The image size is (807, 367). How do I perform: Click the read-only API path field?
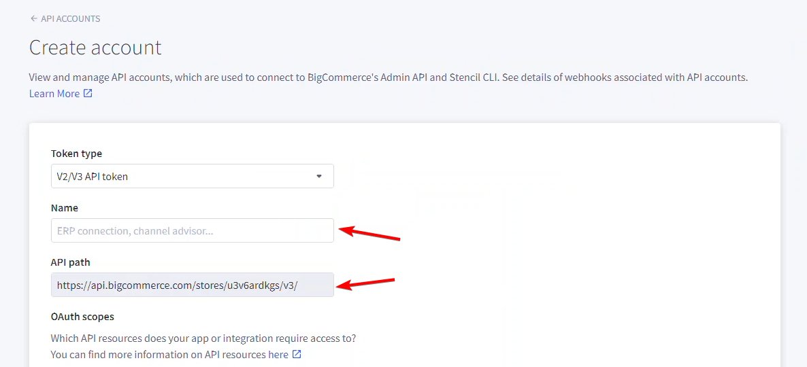193,285
